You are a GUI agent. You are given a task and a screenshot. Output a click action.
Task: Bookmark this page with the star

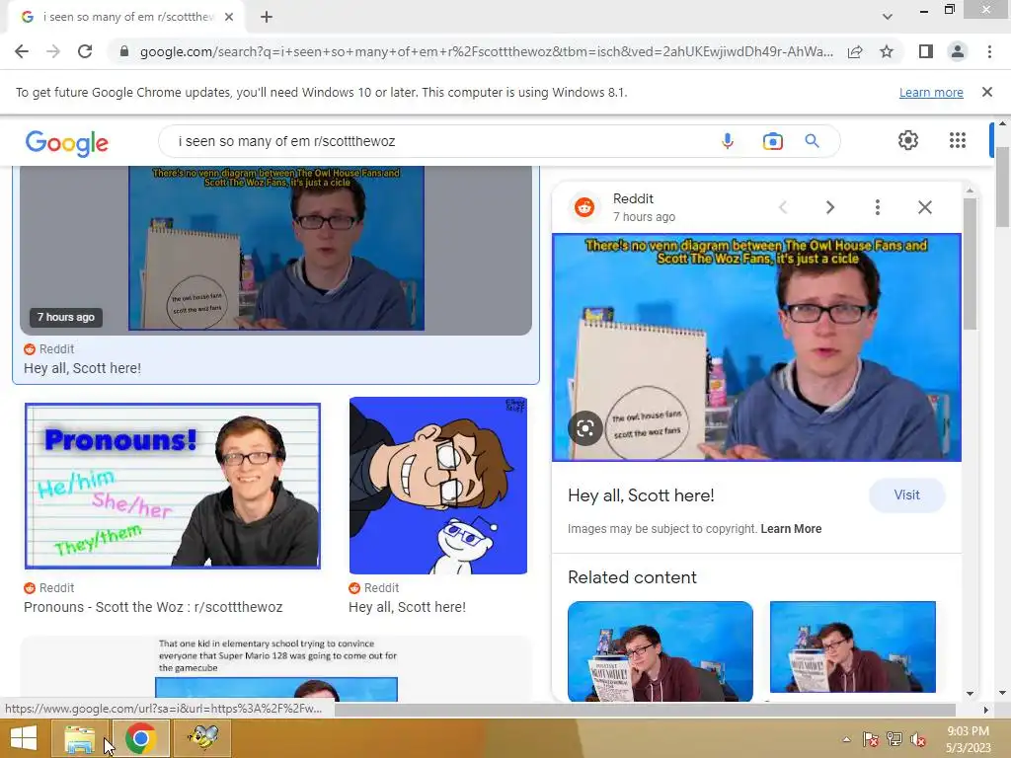887,51
